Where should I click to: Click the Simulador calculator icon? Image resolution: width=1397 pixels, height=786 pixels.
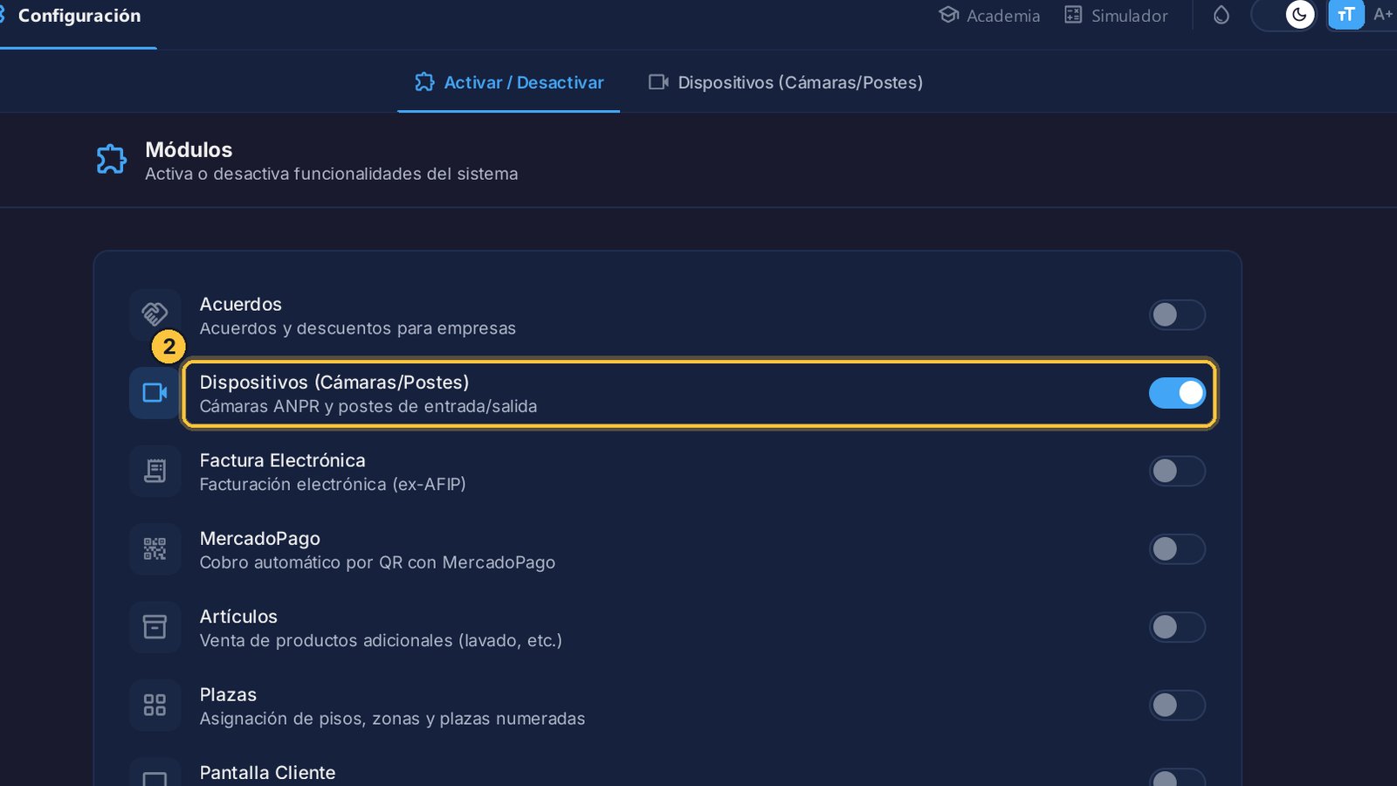(1073, 15)
